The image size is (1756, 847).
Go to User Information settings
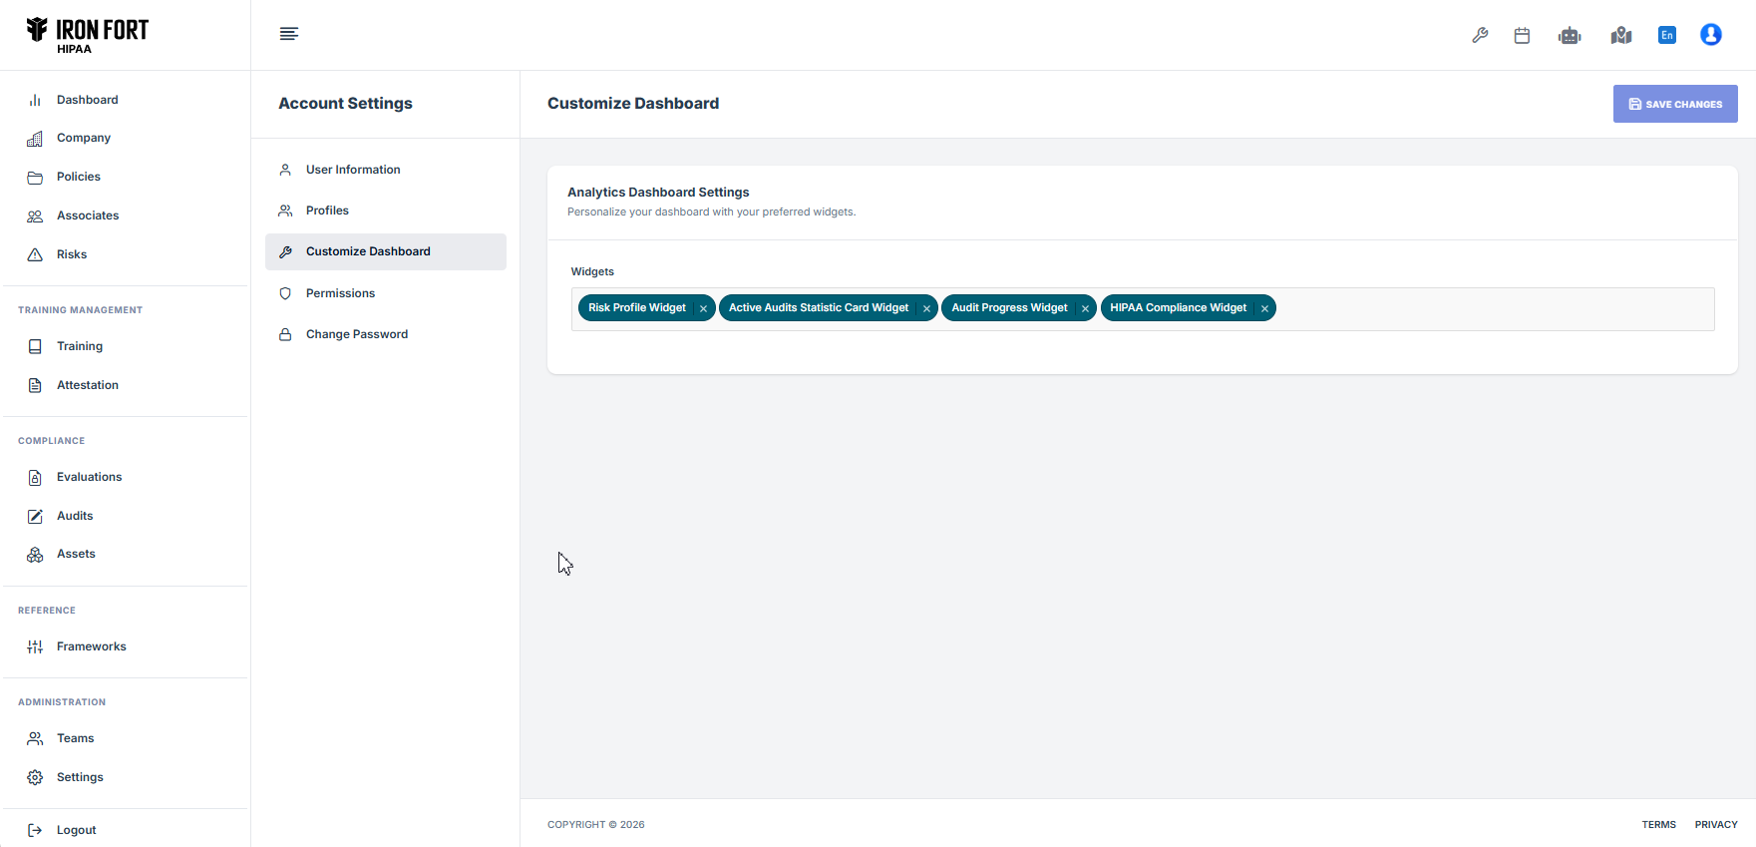pos(353,170)
